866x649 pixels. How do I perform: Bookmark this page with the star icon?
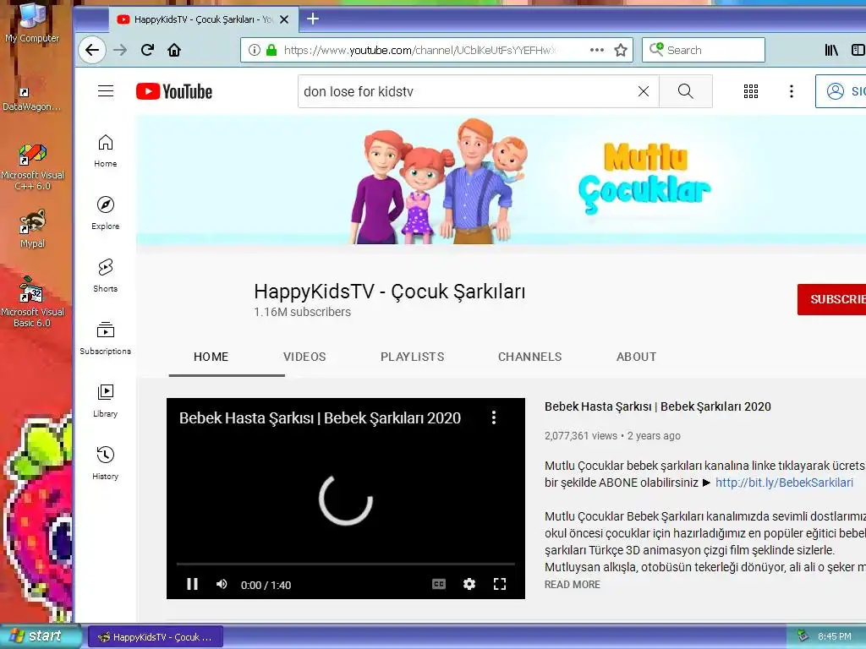point(621,50)
